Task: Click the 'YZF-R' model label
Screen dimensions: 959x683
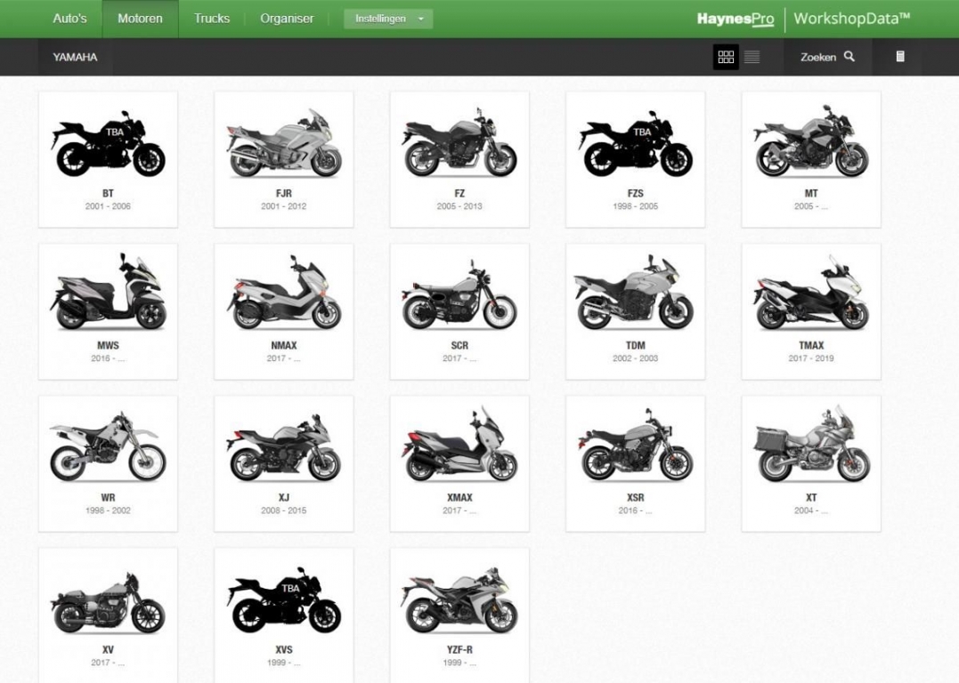Action: click(x=459, y=649)
